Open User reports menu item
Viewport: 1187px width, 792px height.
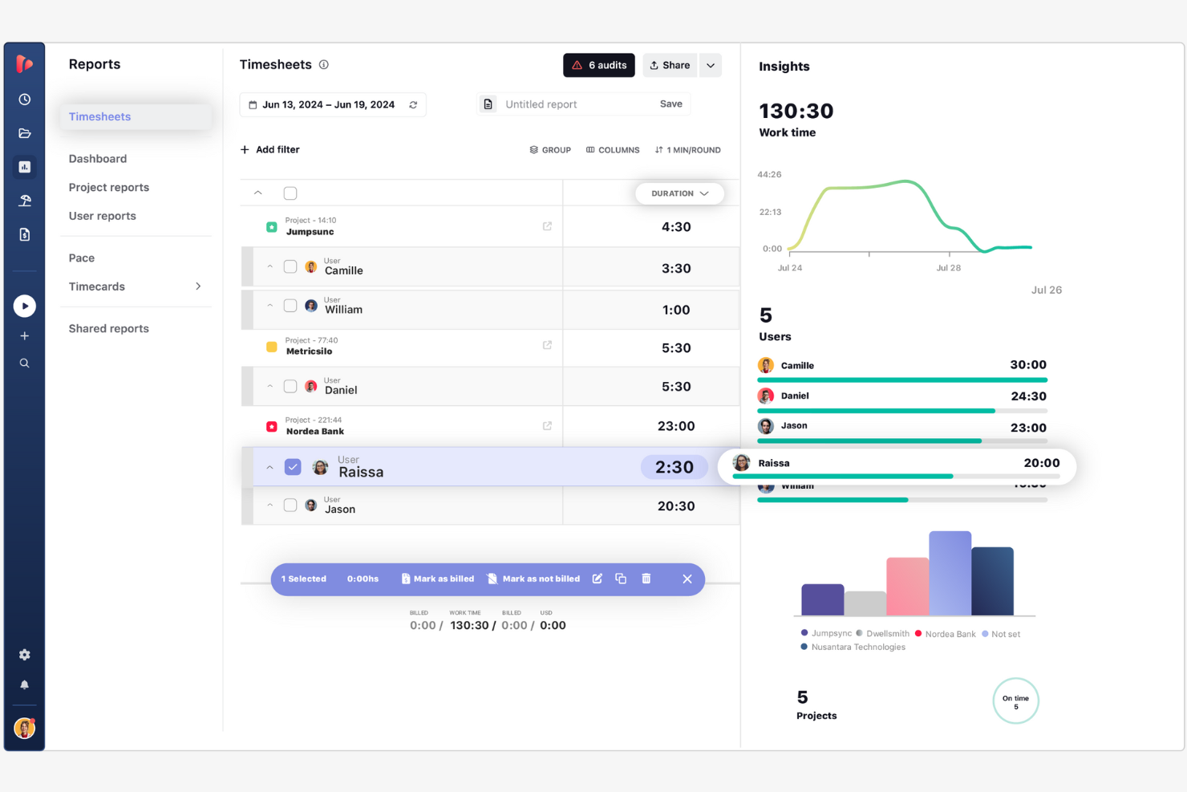pyautogui.click(x=103, y=216)
